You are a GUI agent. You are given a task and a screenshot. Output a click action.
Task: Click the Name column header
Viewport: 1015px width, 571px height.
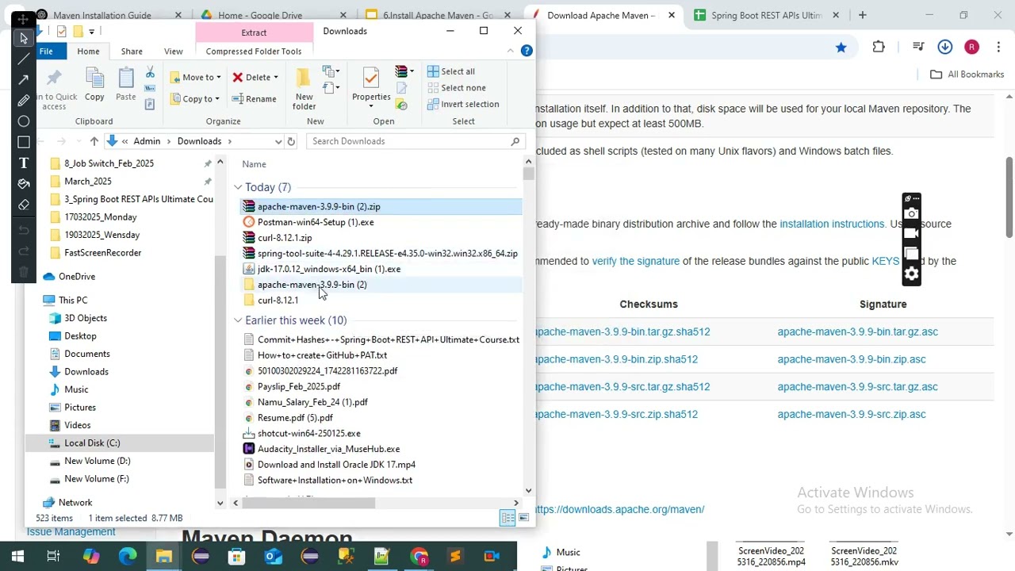pyautogui.click(x=254, y=164)
